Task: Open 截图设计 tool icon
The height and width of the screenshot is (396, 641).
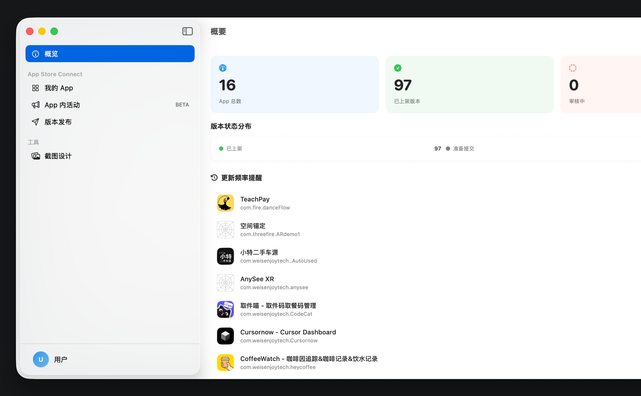Action: 36,156
